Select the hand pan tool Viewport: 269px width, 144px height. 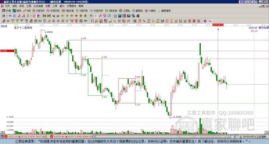[x=91, y=16]
